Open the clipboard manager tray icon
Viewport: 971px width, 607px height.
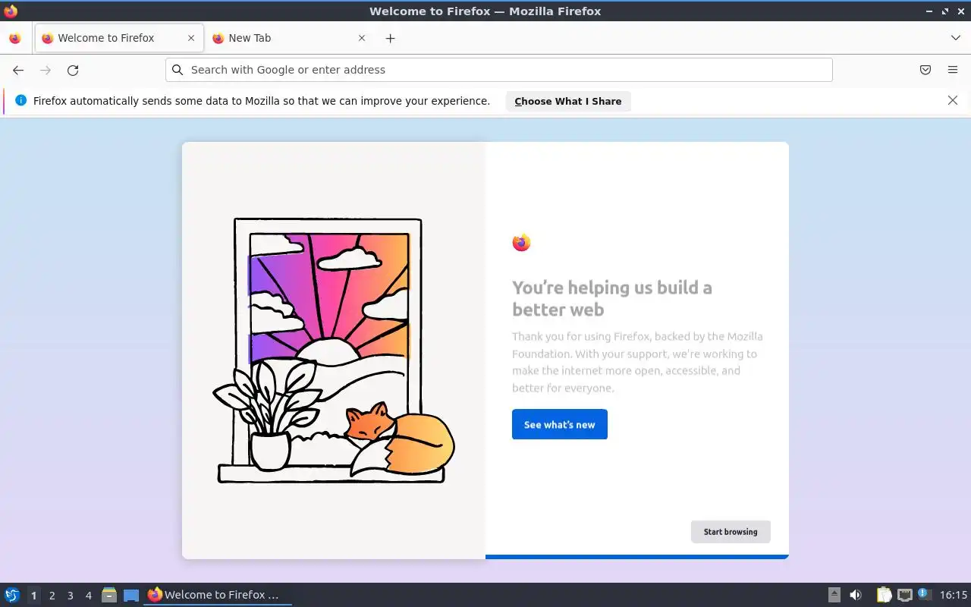(x=884, y=595)
